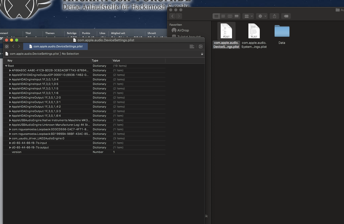
Task: Click the Finder edit tags icon
Action: pyautogui.click(x=286, y=16)
